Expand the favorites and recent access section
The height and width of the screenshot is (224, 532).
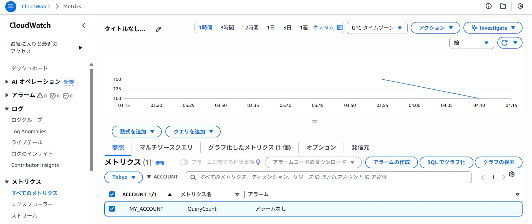coord(80,48)
